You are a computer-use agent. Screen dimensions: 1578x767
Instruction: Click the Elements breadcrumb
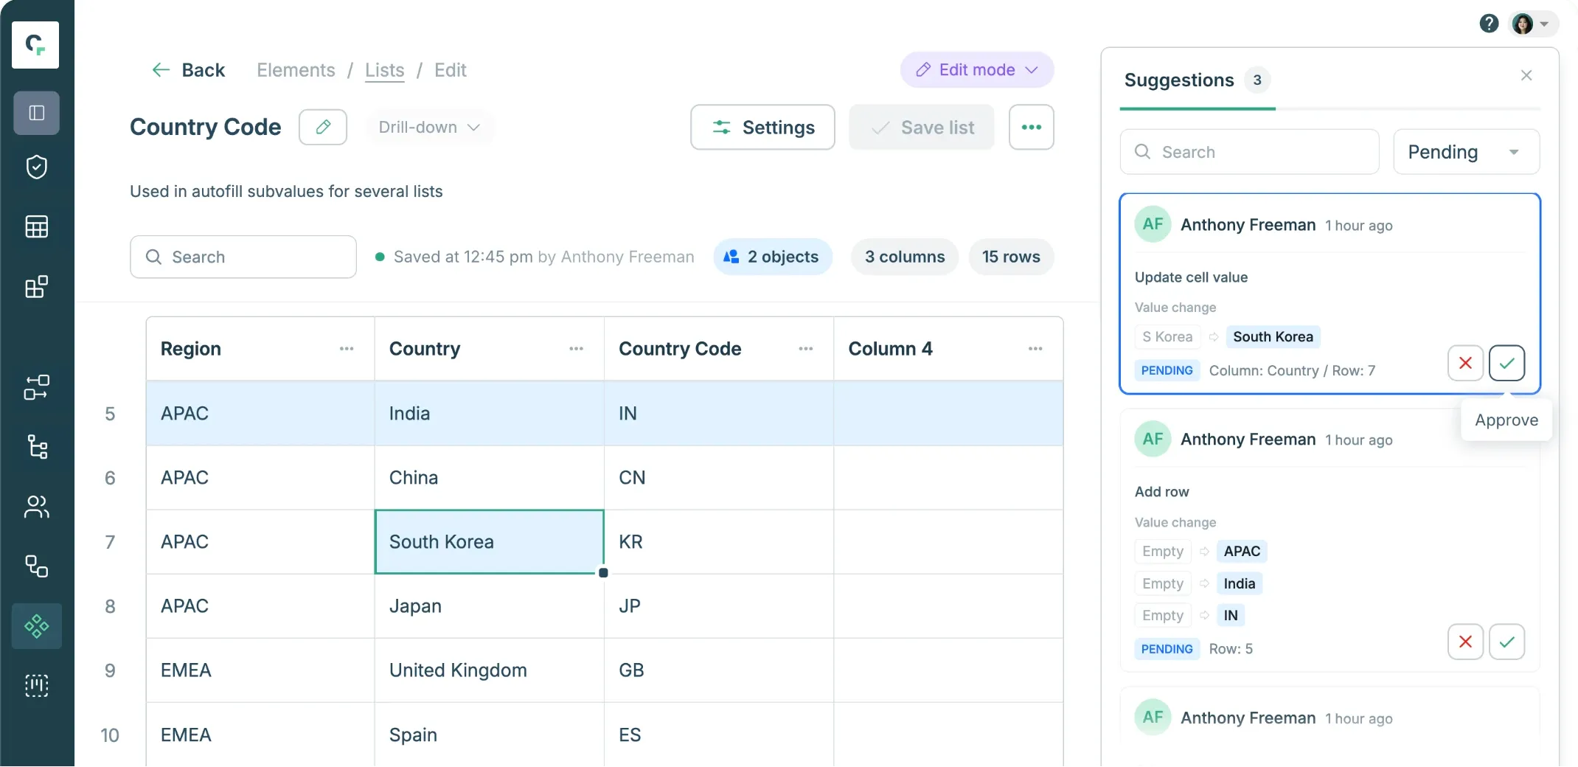pyautogui.click(x=296, y=70)
